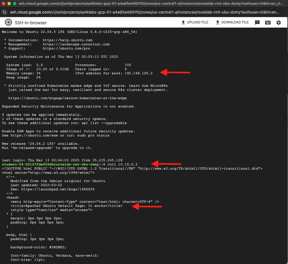
Task: Click the download arrow icon
Action: point(218,22)
